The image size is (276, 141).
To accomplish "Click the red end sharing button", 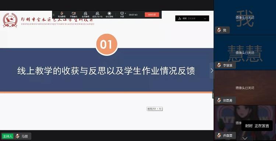I will click(x=152, y=15).
